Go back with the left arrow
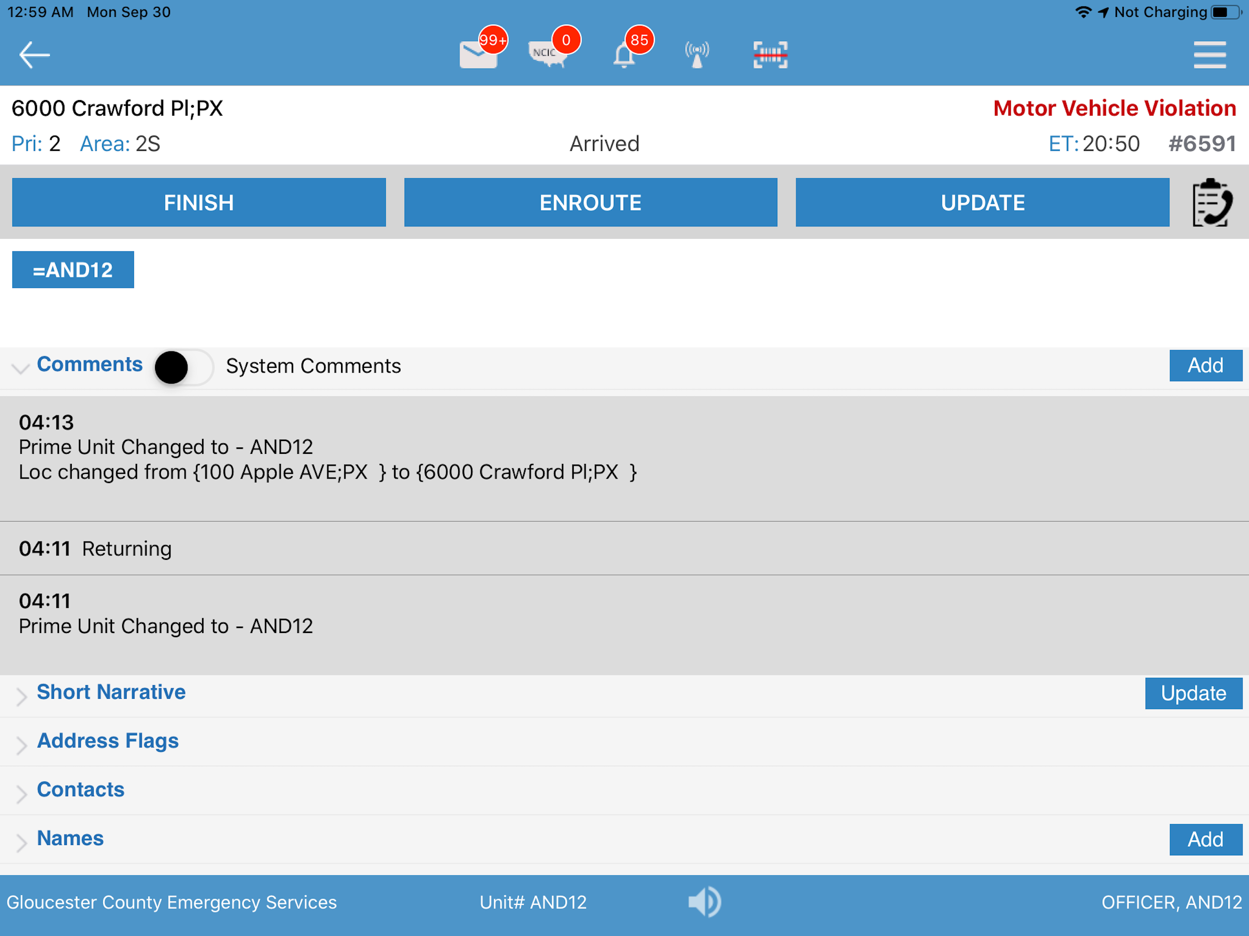The image size is (1249, 936). pos(34,55)
